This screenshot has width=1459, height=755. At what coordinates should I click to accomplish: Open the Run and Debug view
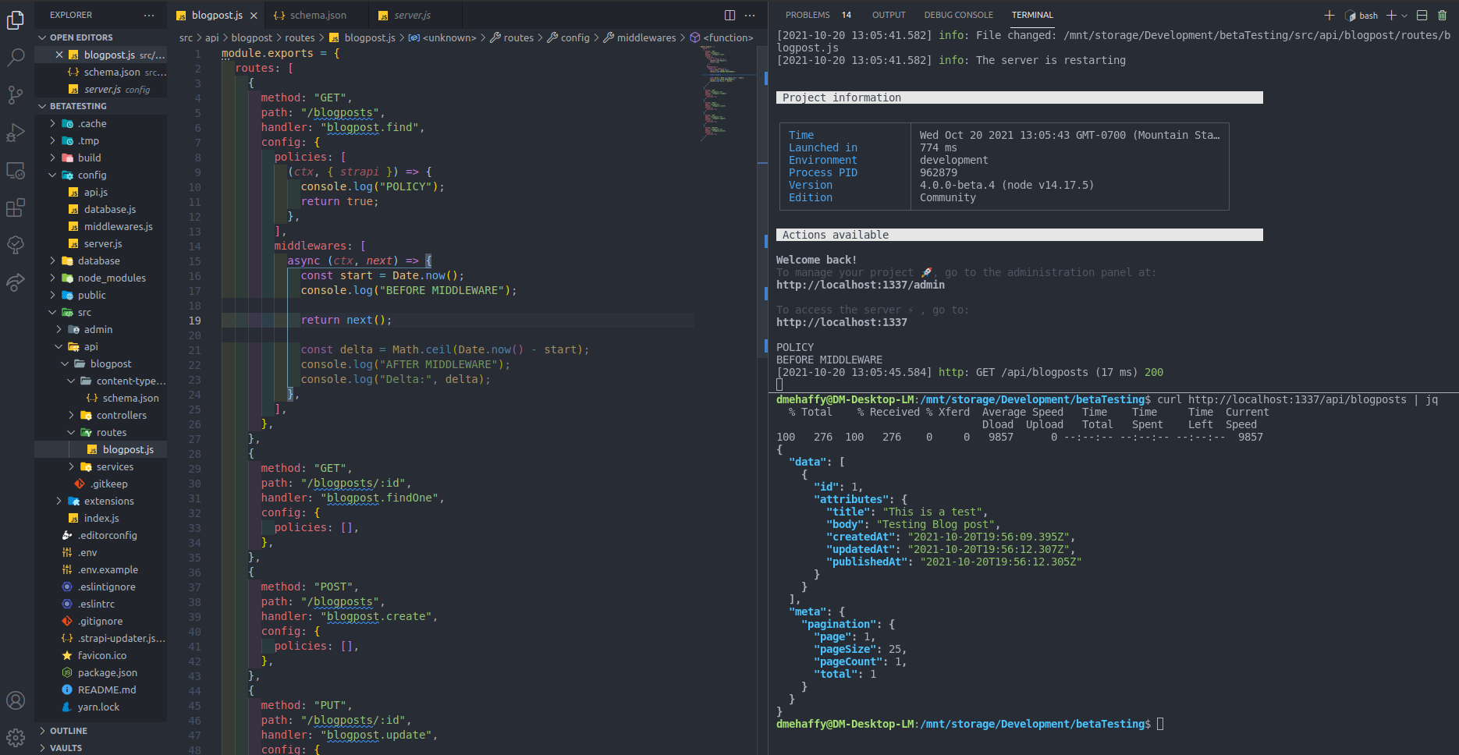click(x=16, y=133)
